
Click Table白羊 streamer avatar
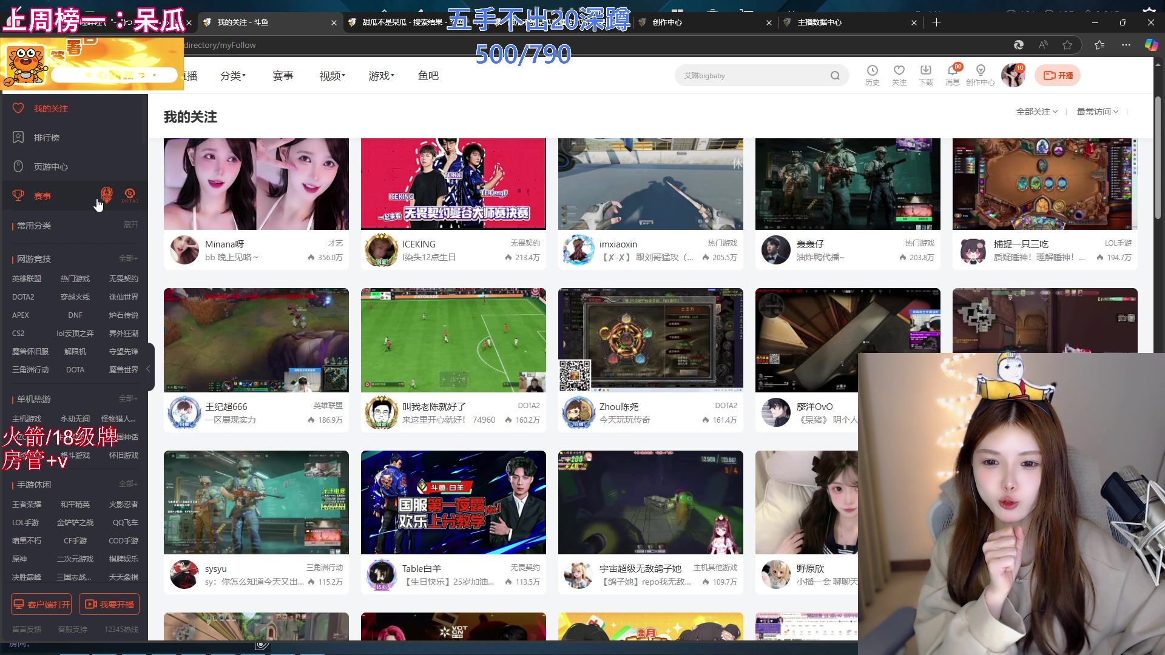(382, 574)
